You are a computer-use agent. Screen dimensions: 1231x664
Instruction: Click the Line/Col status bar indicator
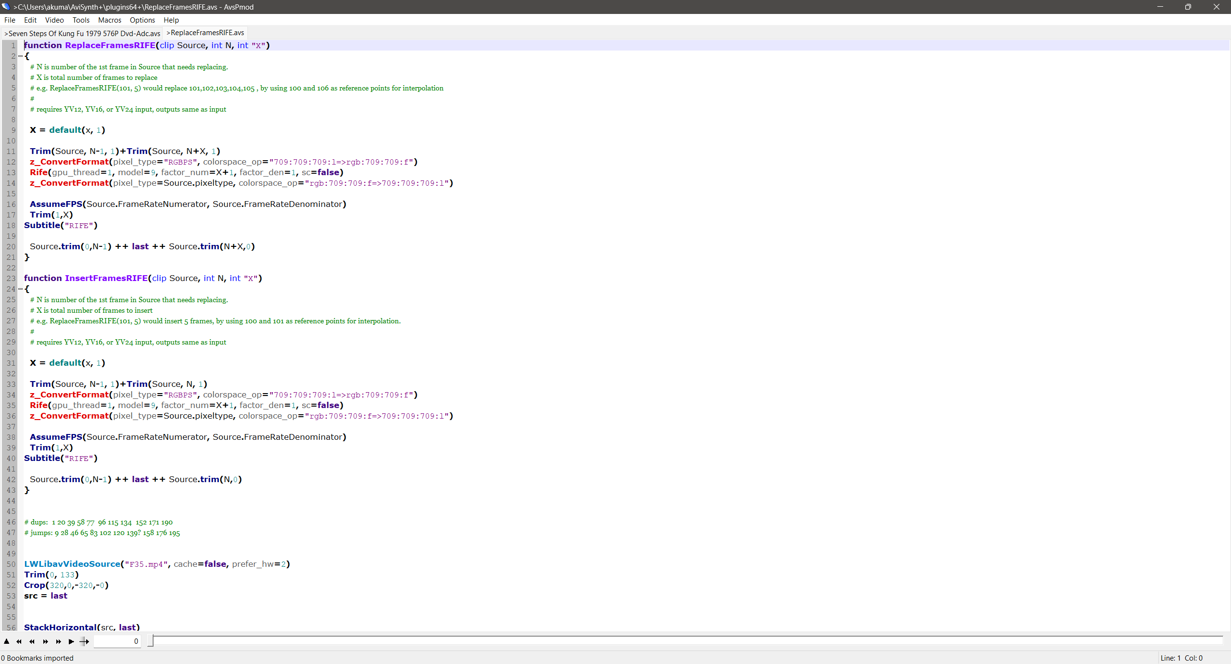click(1181, 658)
